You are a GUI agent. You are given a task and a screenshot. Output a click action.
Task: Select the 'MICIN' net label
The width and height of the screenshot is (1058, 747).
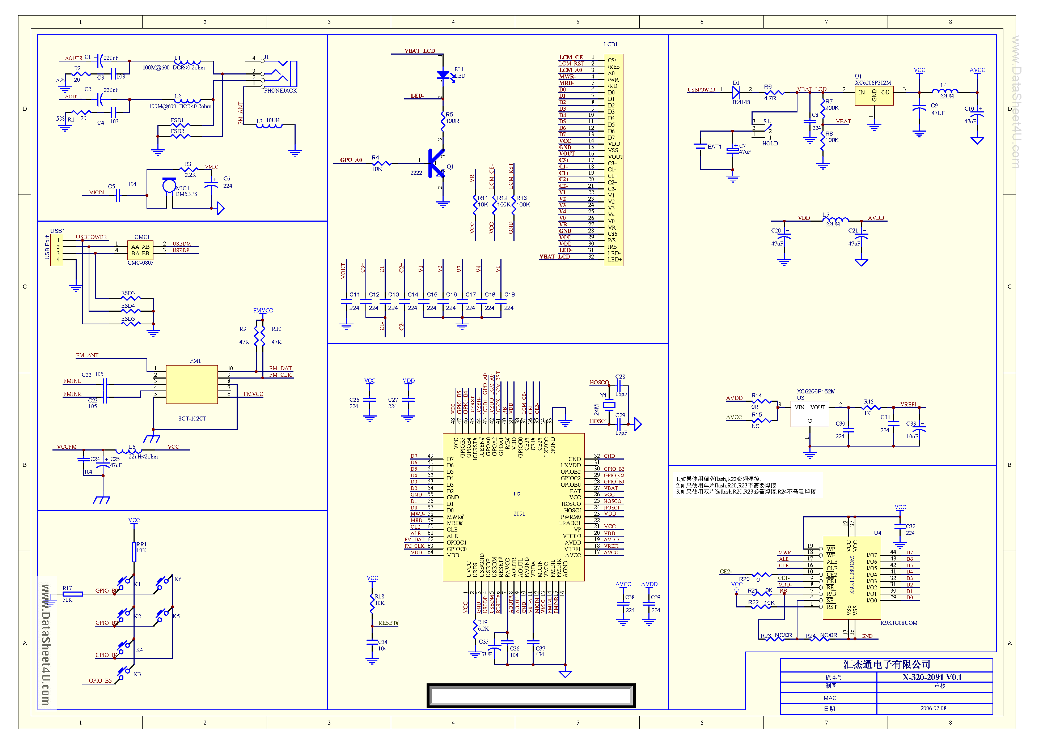tap(96, 192)
